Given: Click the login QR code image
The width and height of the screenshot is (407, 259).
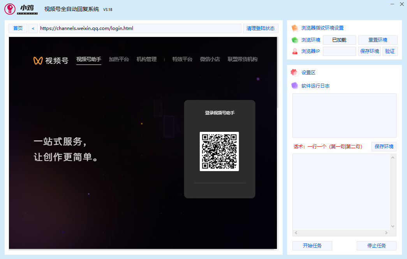Looking at the screenshot, I should [219, 151].
